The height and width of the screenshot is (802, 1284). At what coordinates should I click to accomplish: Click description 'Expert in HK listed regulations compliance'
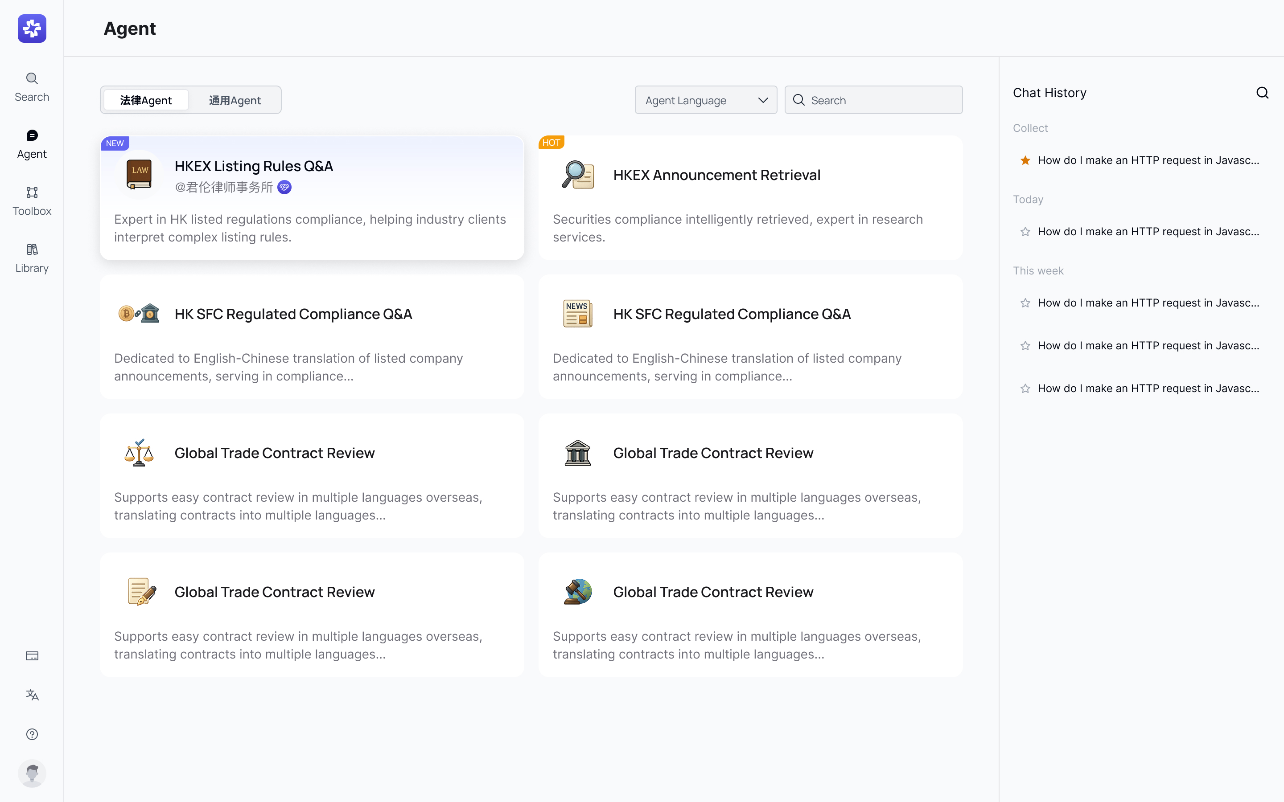coord(310,228)
